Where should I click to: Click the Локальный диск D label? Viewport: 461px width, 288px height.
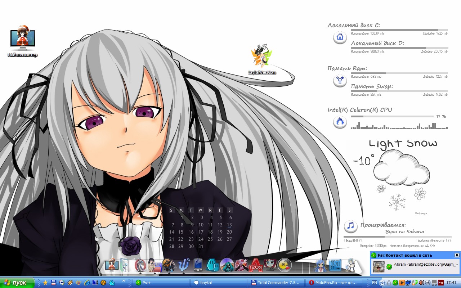click(x=377, y=43)
